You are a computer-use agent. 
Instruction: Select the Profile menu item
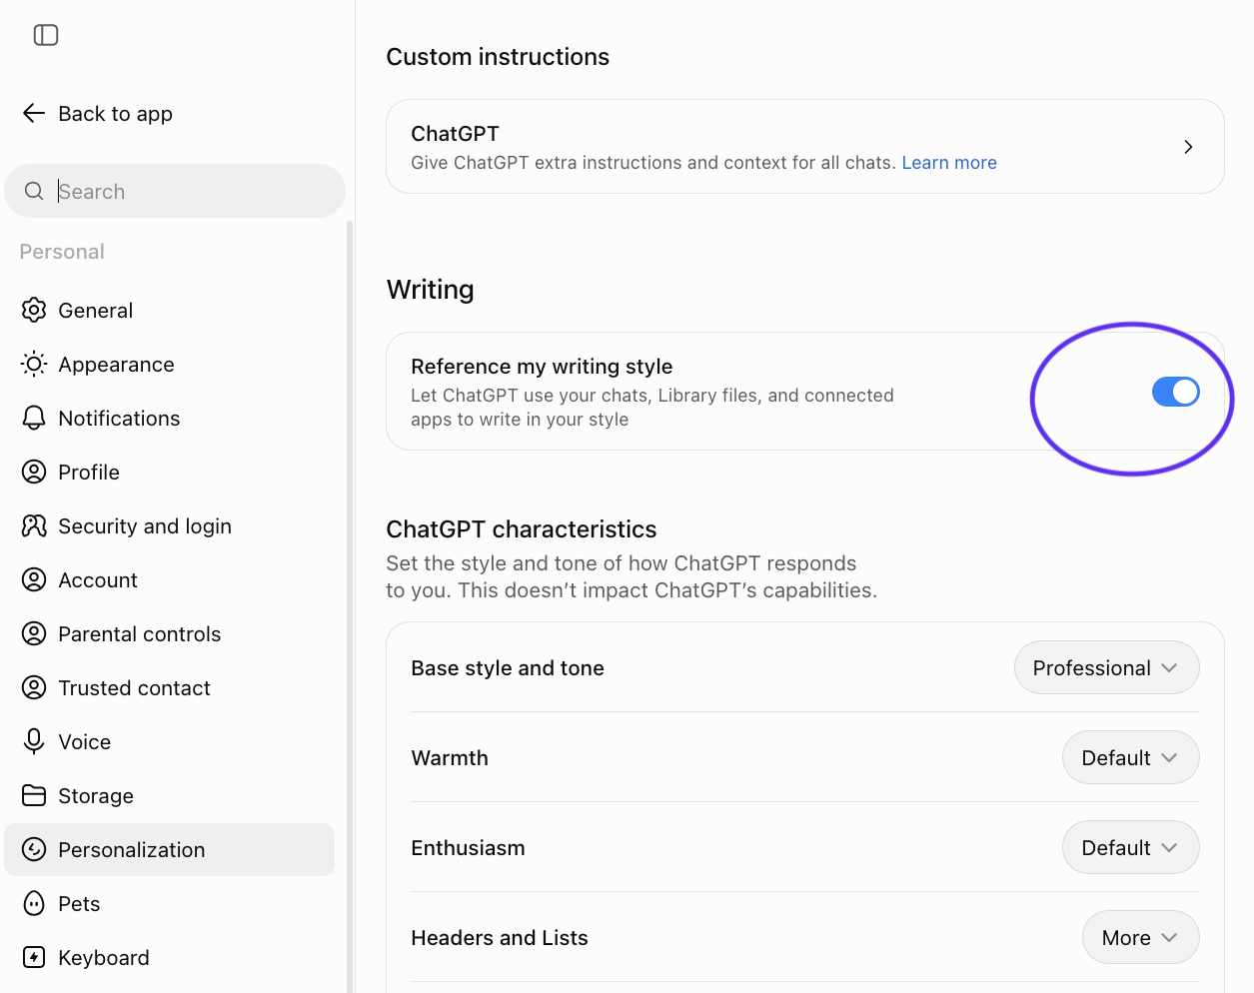point(170,472)
